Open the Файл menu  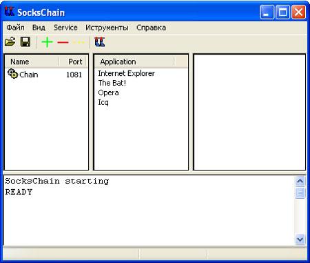tap(15, 28)
